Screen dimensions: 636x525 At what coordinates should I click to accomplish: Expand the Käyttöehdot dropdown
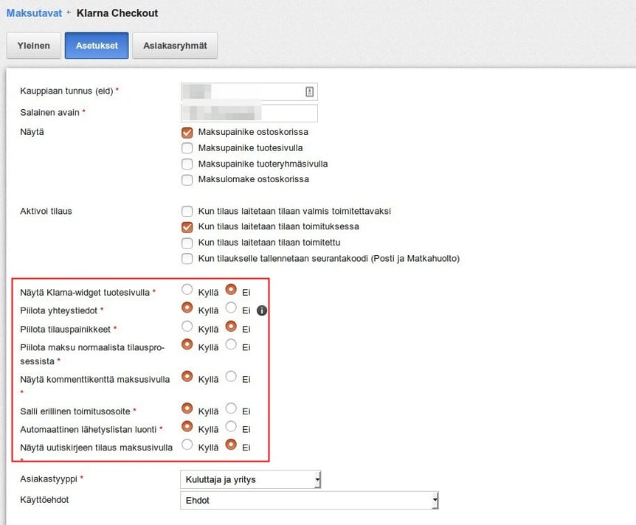tap(309, 501)
